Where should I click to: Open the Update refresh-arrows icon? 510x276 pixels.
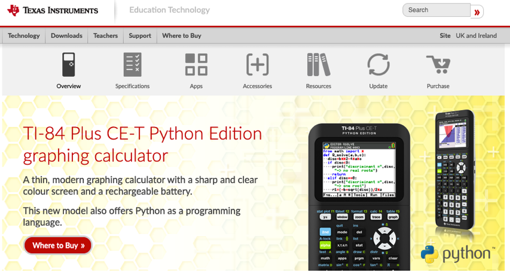click(378, 65)
